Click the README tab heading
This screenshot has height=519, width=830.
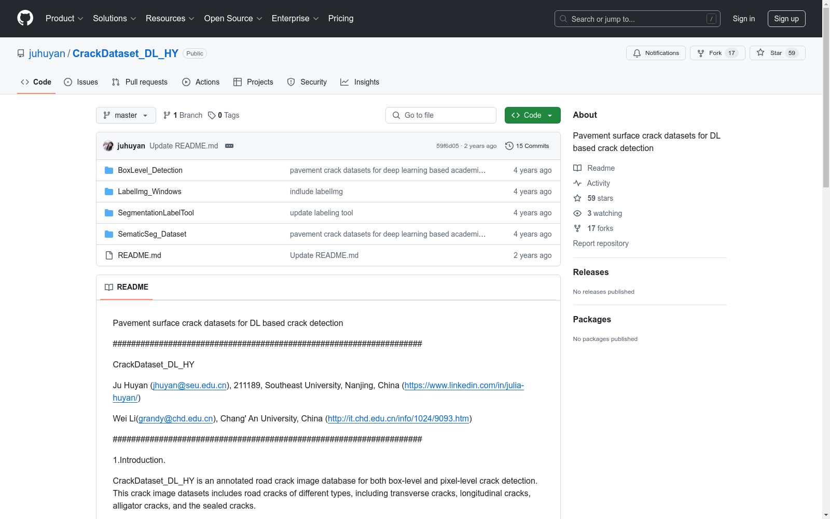tap(127, 287)
